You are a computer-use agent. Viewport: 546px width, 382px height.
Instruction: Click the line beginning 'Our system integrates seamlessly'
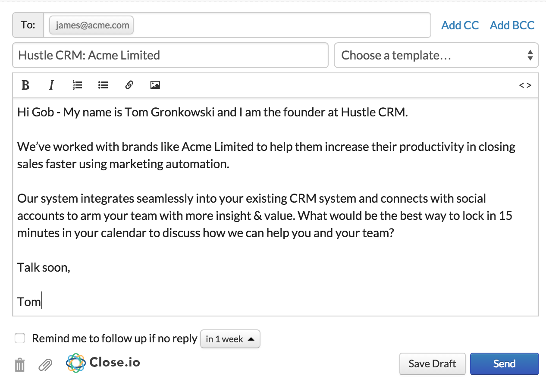tap(252, 199)
